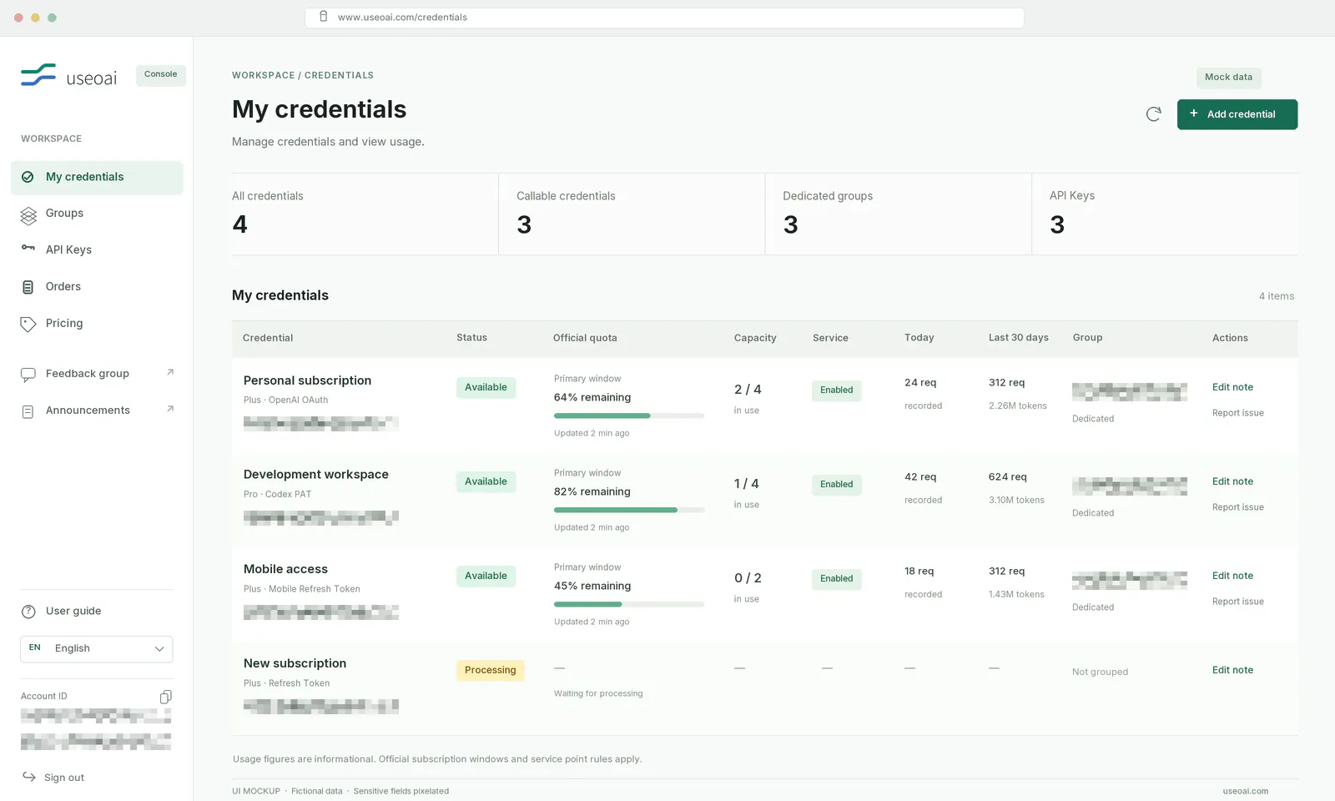Click external link arrow next to Announcements
Image resolution: width=1335 pixels, height=801 pixels.
click(170, 409)
